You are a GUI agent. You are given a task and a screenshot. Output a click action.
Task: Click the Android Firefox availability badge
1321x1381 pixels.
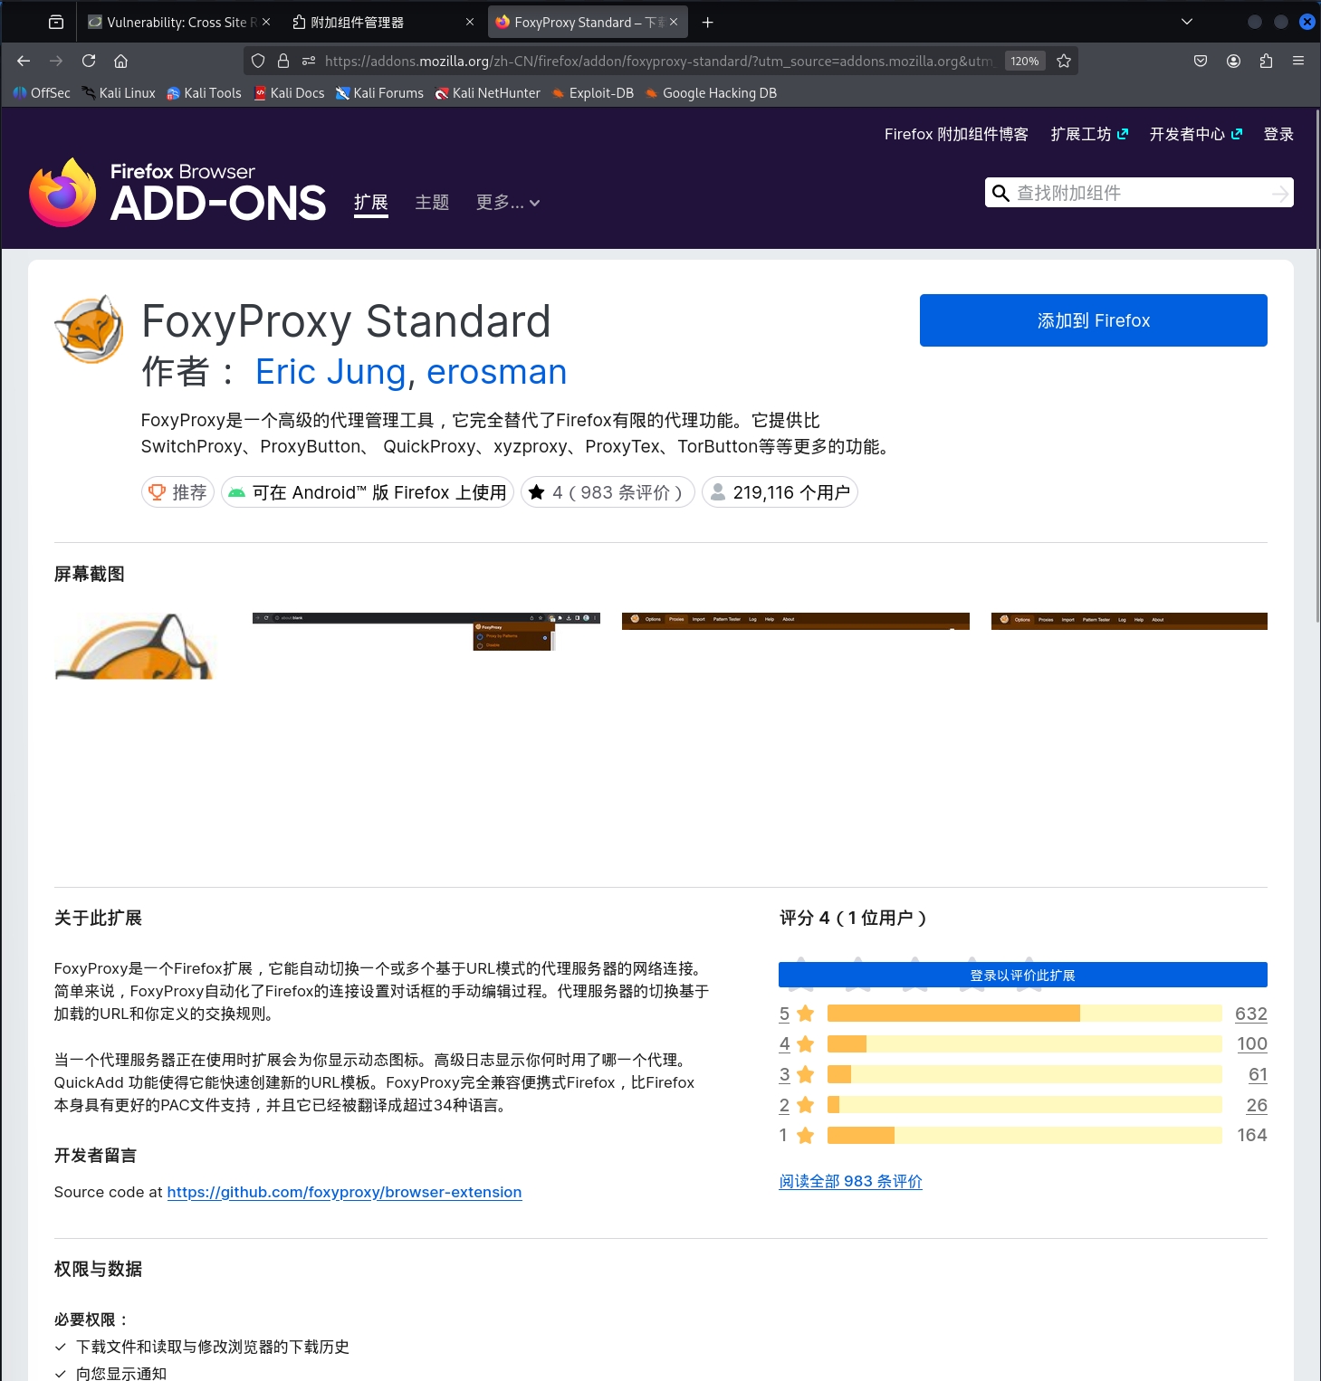coord(368,492)
